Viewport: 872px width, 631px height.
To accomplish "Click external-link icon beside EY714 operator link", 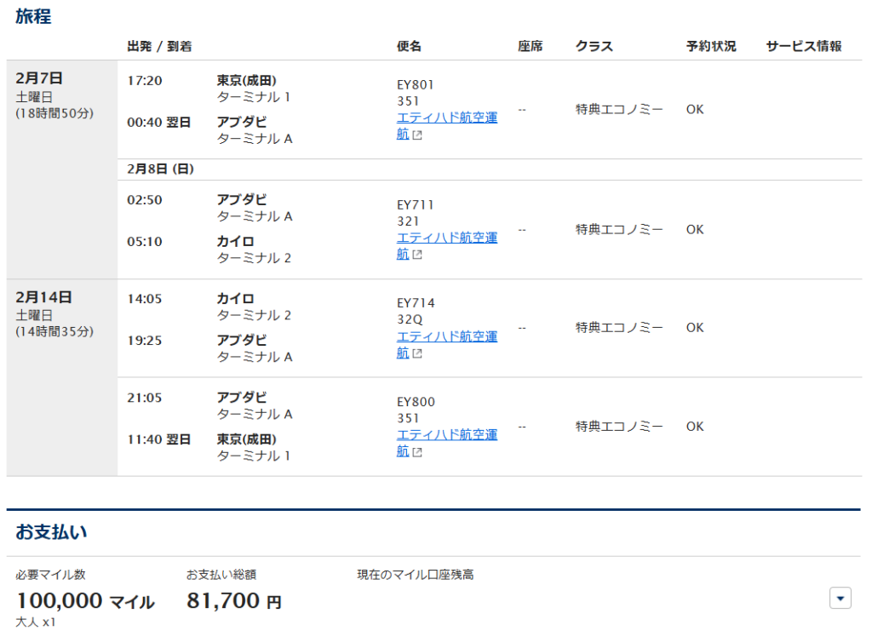I will (417, 353).
